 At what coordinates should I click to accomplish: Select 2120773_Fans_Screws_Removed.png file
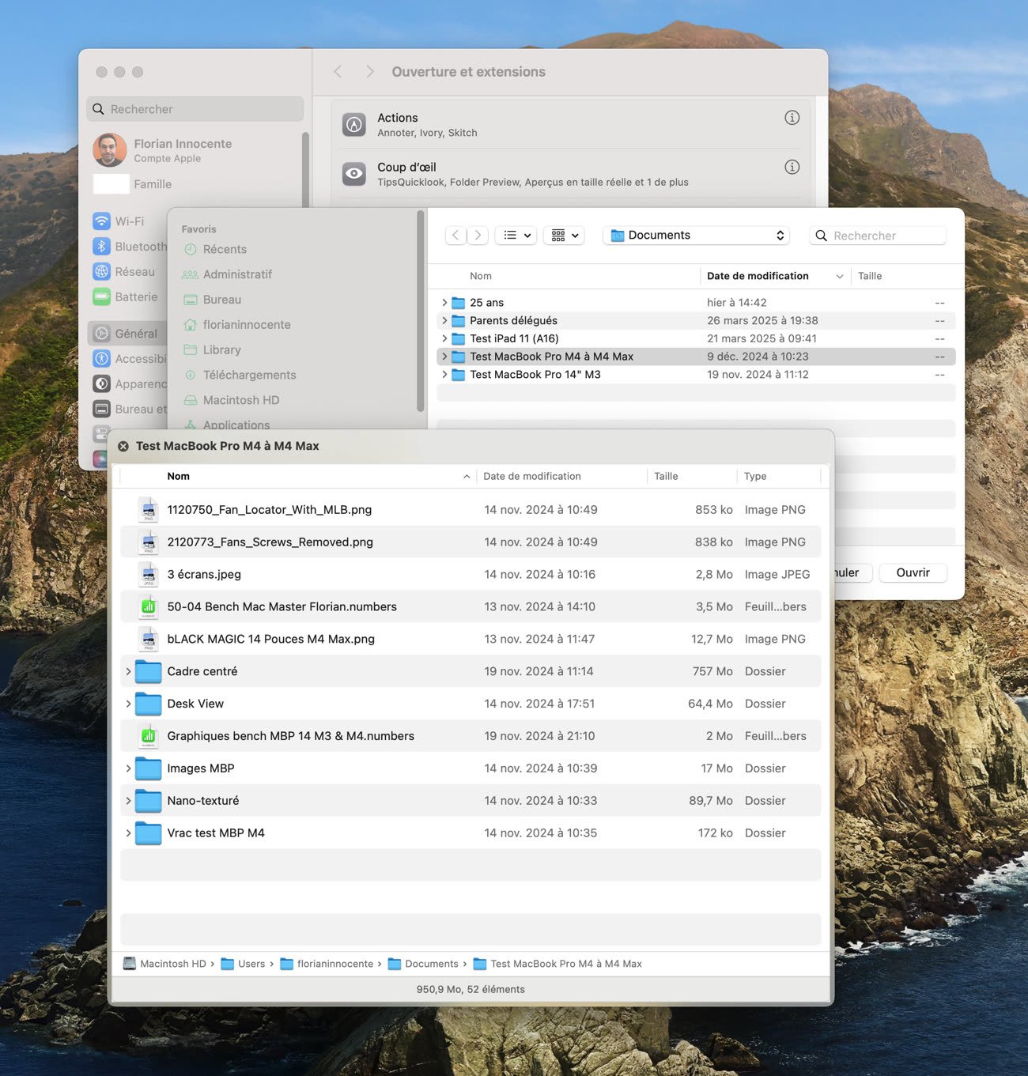[471, 542]
